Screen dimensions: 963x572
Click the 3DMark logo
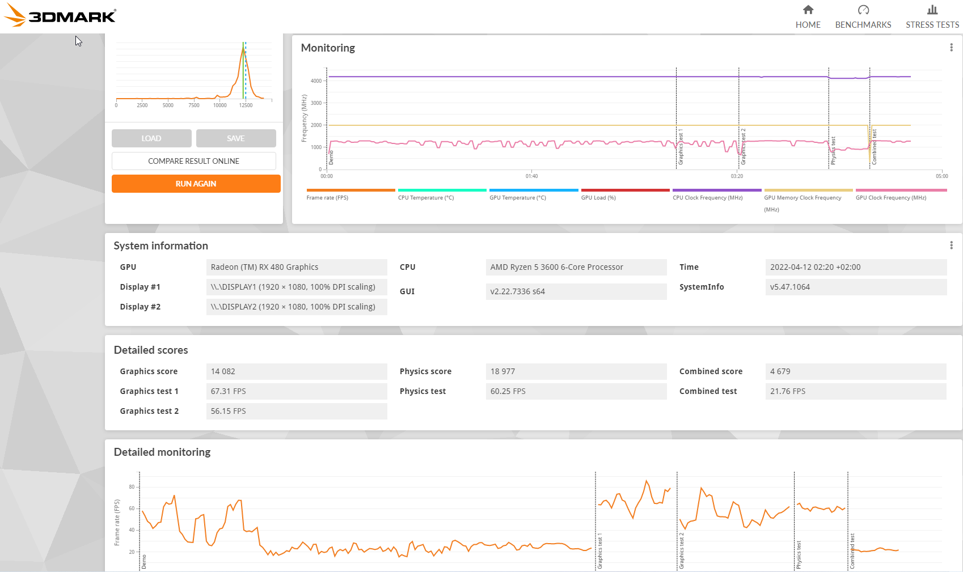[x=60, y=16]
